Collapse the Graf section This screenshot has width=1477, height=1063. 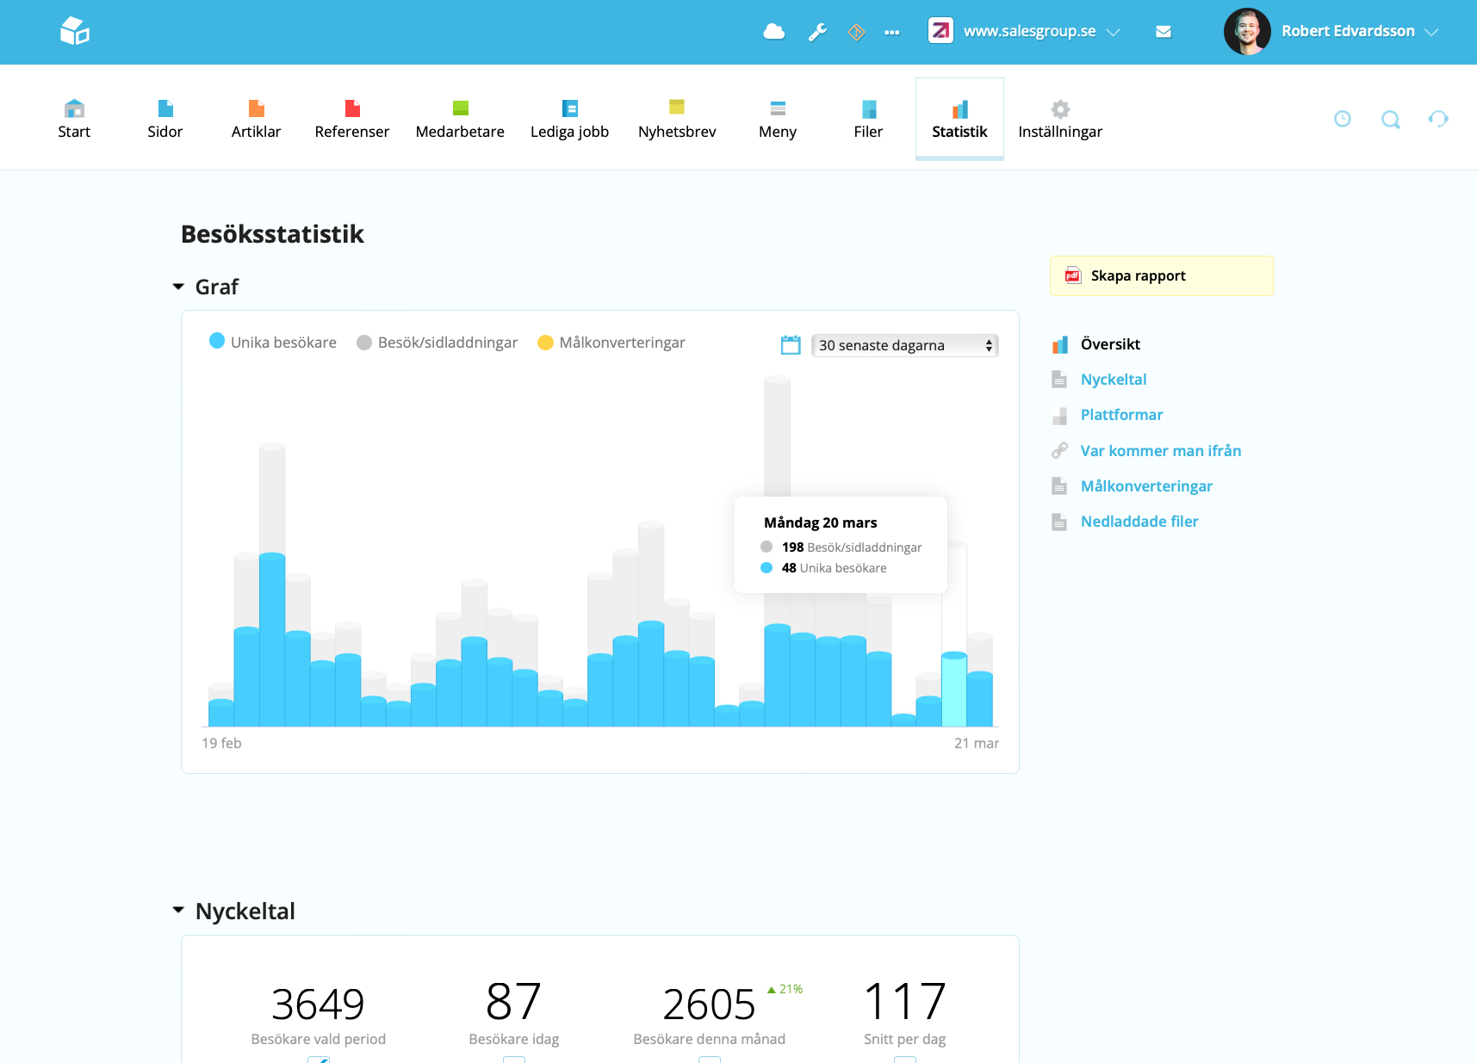point(178,286)
